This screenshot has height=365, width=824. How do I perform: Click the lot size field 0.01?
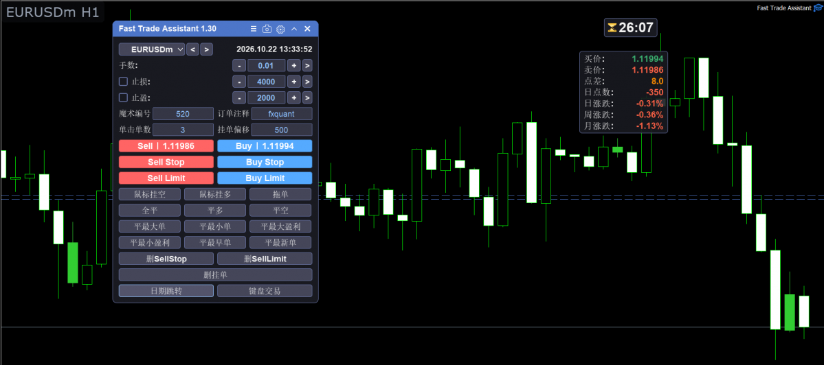(267, 66)
